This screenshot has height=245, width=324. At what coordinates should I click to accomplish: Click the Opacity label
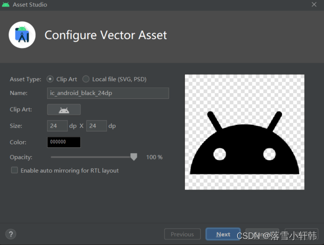pos(21,157)
